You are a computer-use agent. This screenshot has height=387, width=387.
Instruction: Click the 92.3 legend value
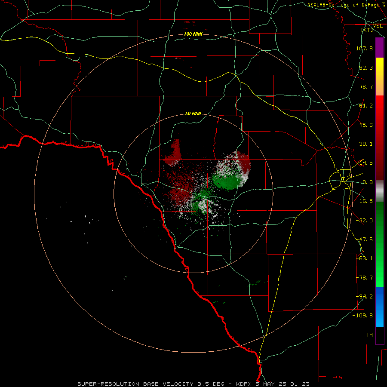click(366, 68)
